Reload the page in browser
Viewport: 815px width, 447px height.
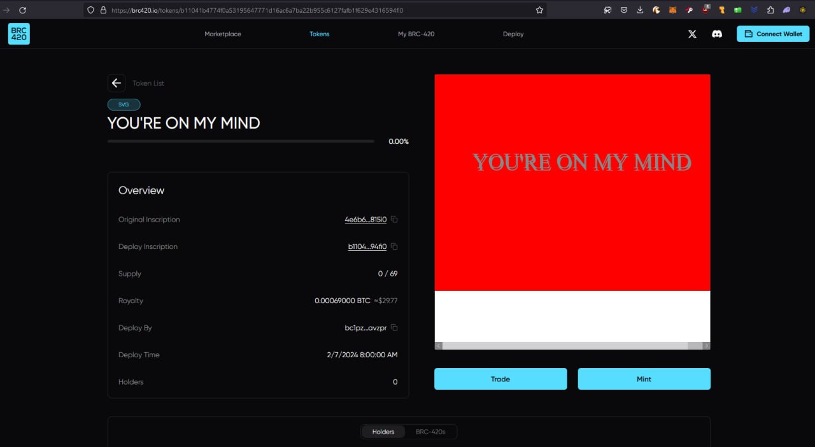pyautogui.click(x=23, y=10)
